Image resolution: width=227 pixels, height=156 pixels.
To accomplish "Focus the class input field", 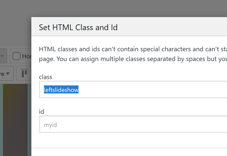I will click(x=150, y=89).
